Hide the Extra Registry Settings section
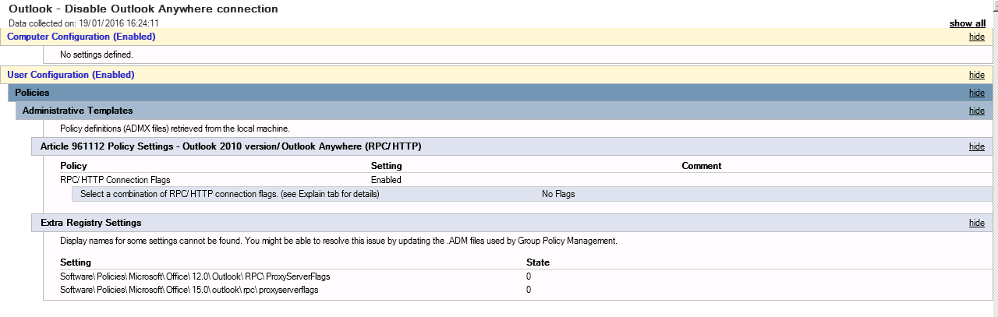998x317 pixels. [976, 223]
